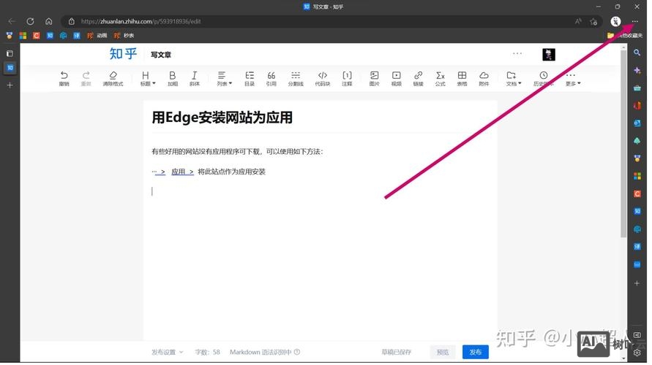Insert an image (图片)
The height and width of the screenshot is (365, 652).
[x=374, y=78]
